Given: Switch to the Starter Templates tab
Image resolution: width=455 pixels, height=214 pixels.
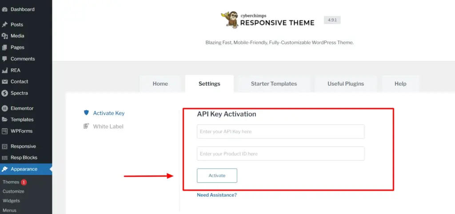Looking at the screenshot, I should (x=274, y=84).
